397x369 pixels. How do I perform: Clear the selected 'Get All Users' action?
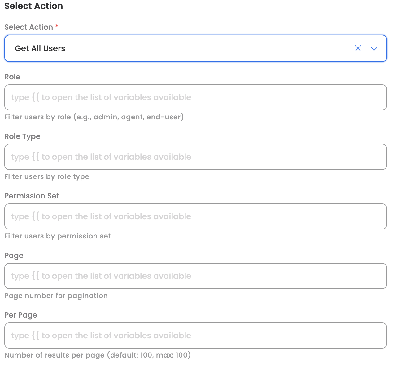[358, 48]
